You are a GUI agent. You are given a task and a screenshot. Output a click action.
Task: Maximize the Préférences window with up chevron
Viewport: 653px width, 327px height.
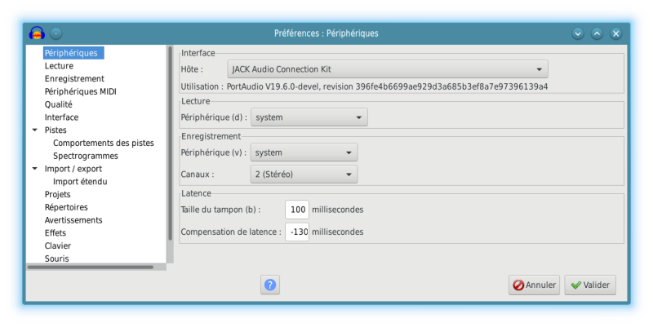[597, 33]
